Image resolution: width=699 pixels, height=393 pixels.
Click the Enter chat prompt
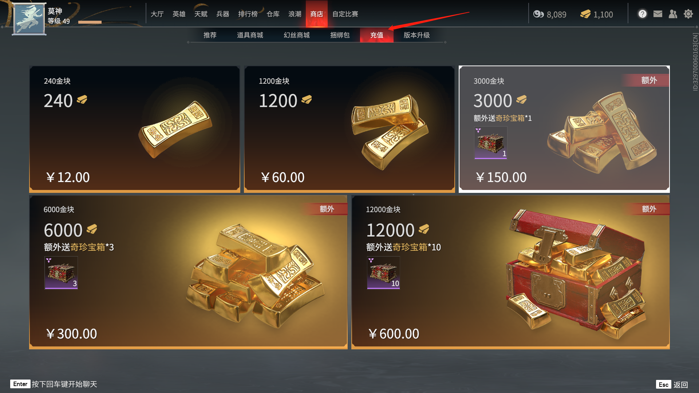54,384
